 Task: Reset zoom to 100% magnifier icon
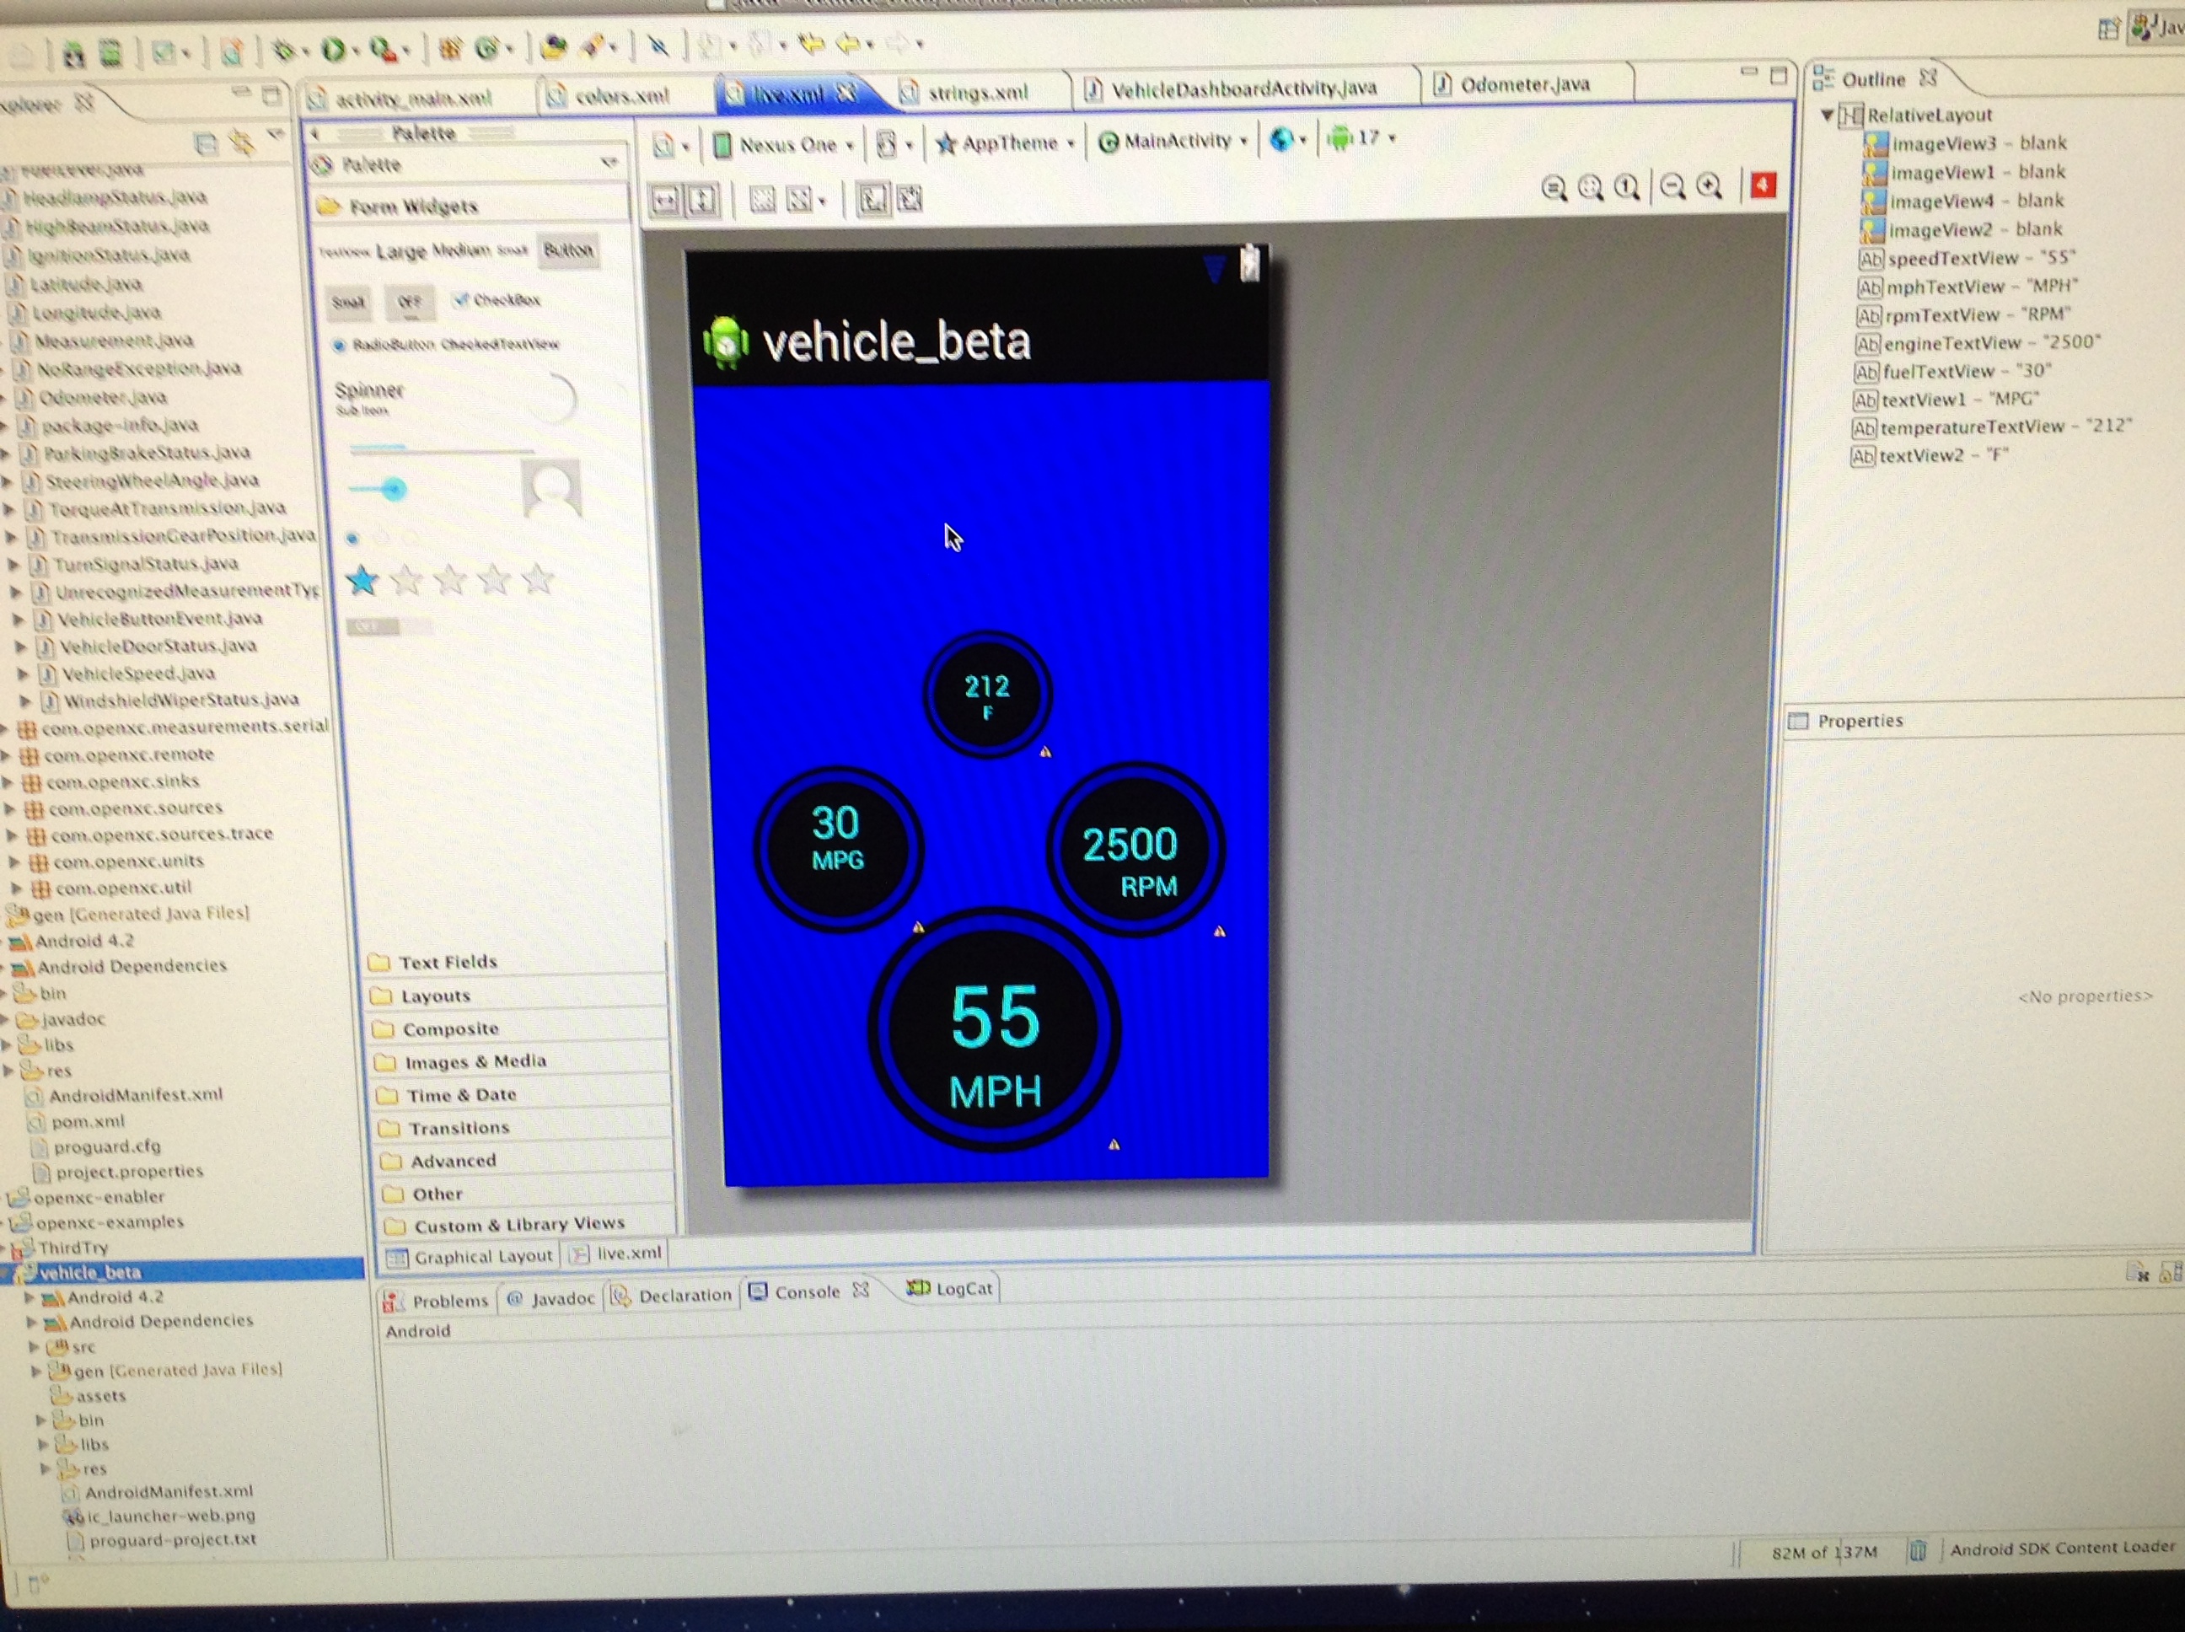(x=1627, y=186)
